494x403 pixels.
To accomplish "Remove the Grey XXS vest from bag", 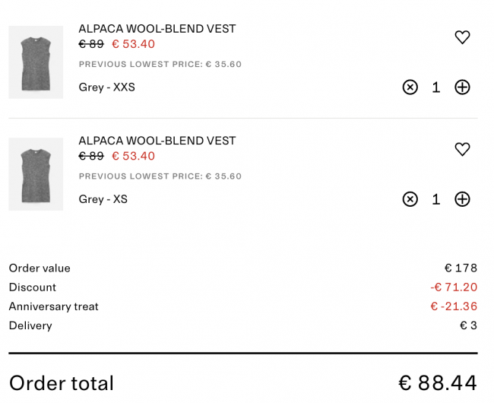I will point(410,87).
